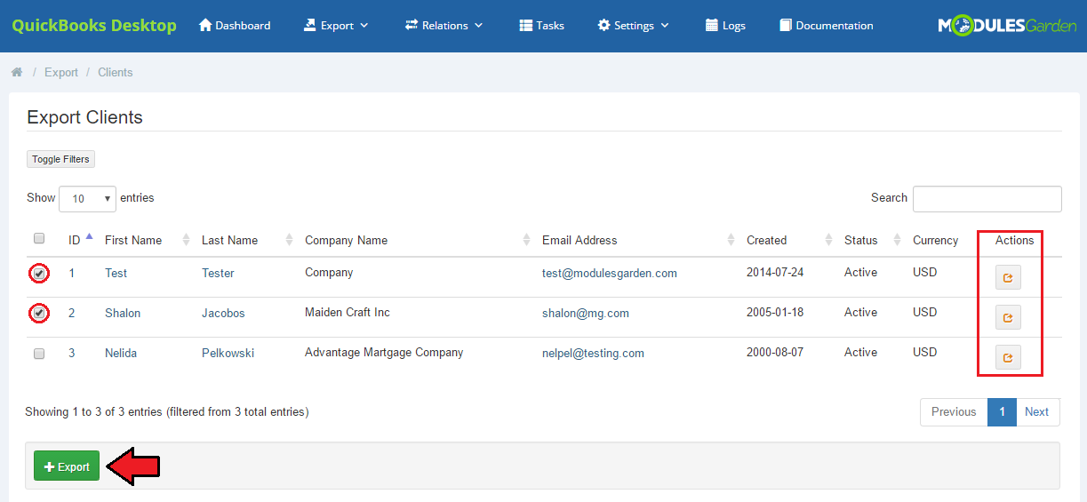Click created date 2000-08-07
Image resolution: width=1087 pixels, height=502 pixels.
click(775, 352)
